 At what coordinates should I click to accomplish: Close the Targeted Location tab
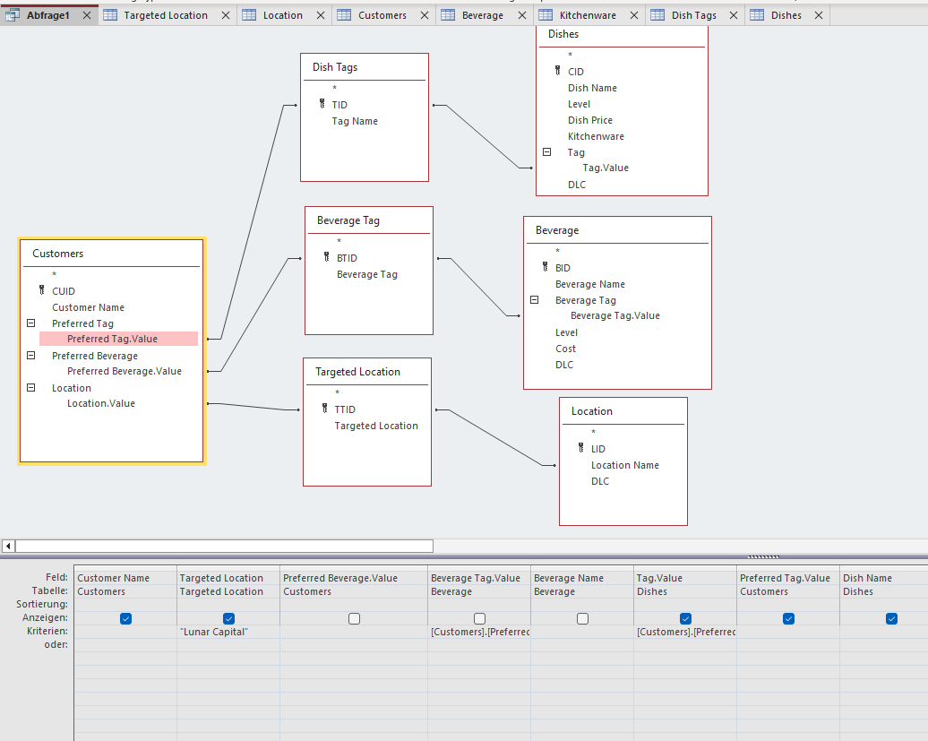pyautogui.click(x=226, y=15)
